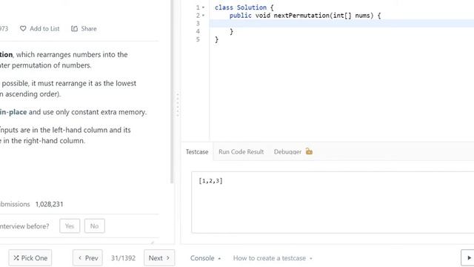
Task: Switch to the Testcase tab
Action: [x=197, y=151]
